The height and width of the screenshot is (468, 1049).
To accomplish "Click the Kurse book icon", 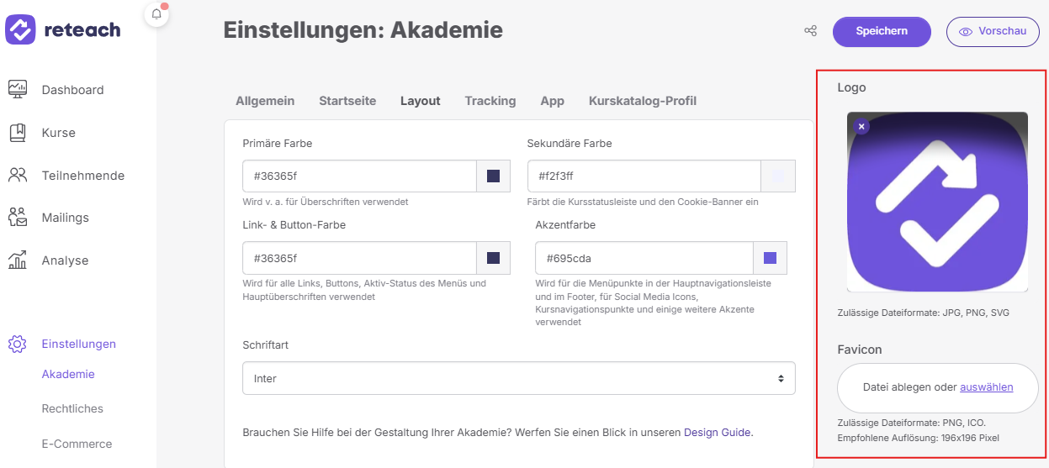I will (x=18, y=133).
